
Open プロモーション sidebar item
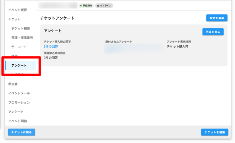pyautogui.click(x=19, y=102)
